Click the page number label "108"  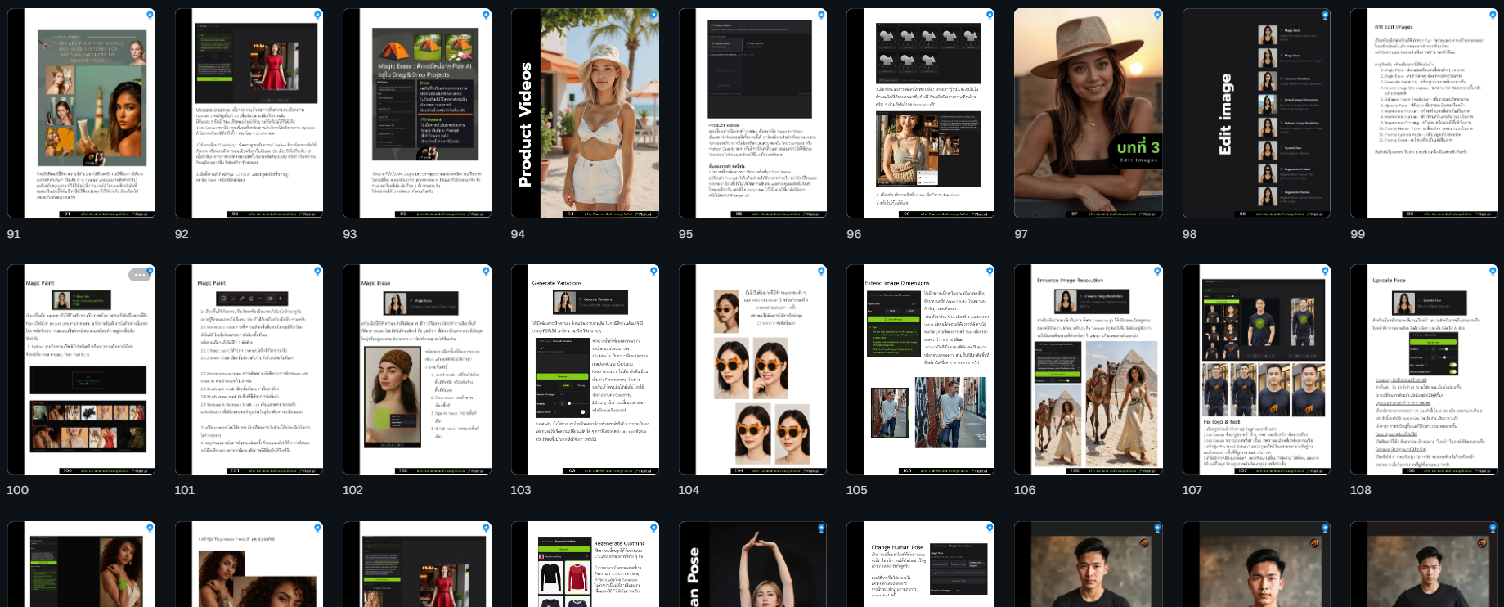1361,490
